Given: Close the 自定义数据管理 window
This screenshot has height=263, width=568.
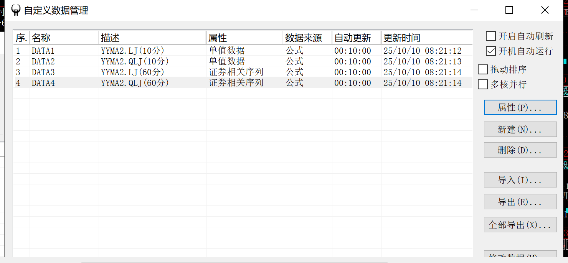Looking at the screenshot, I should tap(545, 10).
